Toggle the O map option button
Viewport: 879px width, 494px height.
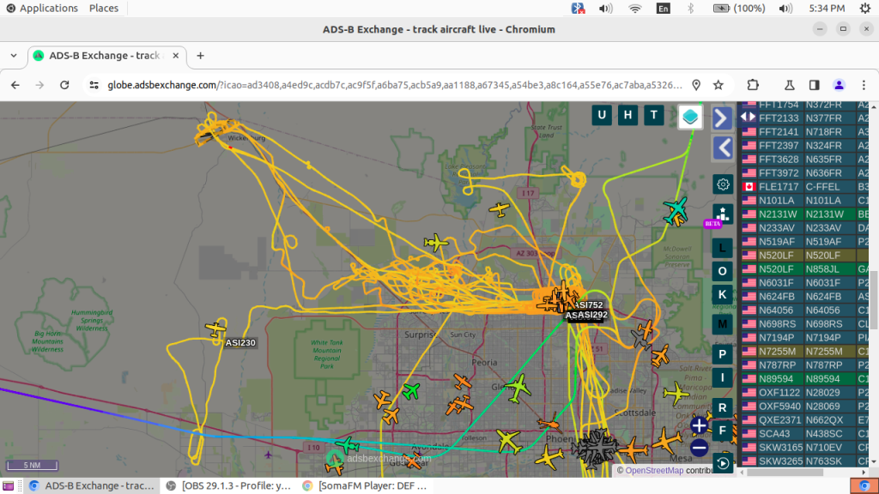(x=722, y=272)
